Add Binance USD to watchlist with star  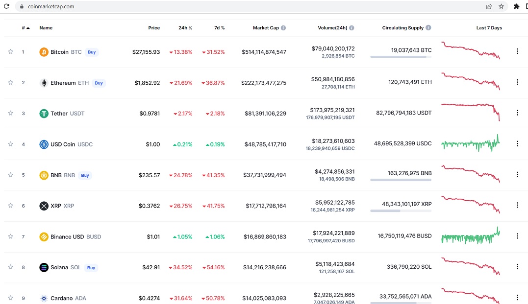tap(11, 236)
